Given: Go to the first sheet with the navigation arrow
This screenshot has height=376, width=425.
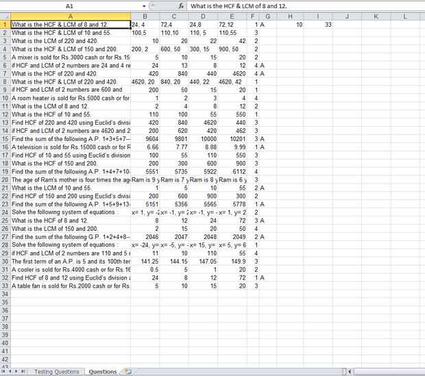Looking at the screenshot, I should coord(3,371).
